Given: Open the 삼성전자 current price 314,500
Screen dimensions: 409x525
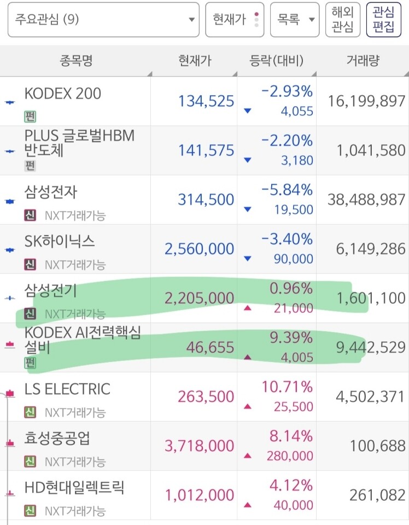Looking at the screenshot, I should [x=206, y=200].
